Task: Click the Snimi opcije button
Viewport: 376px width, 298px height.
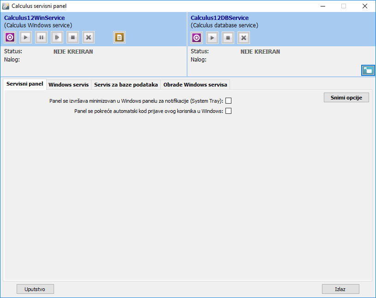Action: [x=346, y=98]
